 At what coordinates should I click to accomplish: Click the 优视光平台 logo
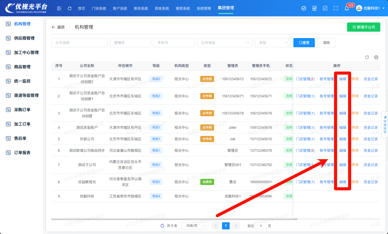[x=27, y=8]
